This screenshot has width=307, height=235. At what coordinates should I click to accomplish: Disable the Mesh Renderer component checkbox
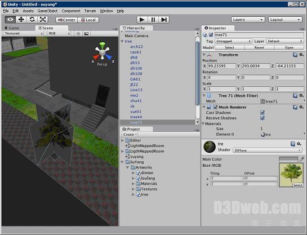215,107
